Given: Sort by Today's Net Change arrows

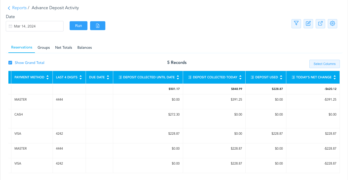Looking at the screenshot, I should coord(335,77).
